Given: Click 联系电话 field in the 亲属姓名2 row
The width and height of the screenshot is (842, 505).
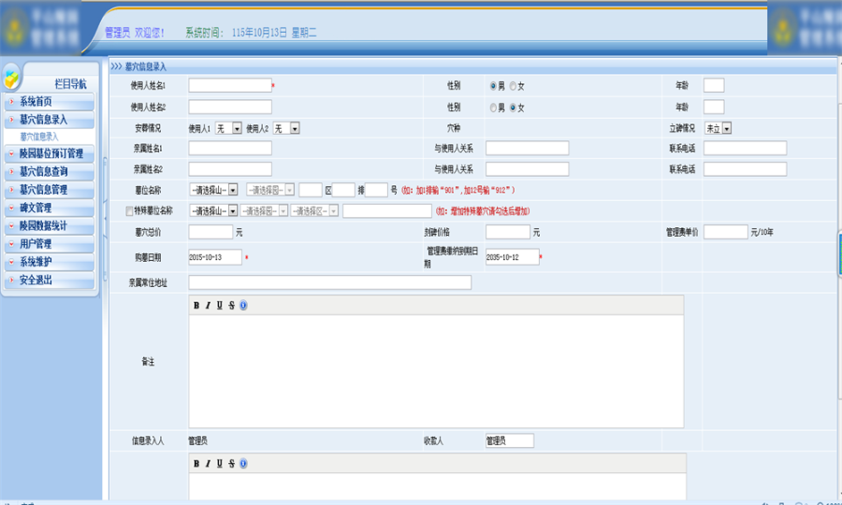Looking at the screenshot, I should [x=745, y=169].
